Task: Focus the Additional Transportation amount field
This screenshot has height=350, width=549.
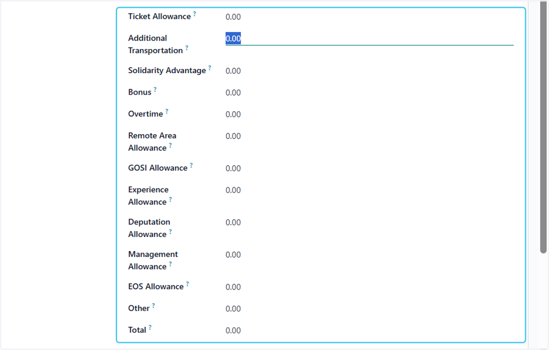Action: (370, 39)
